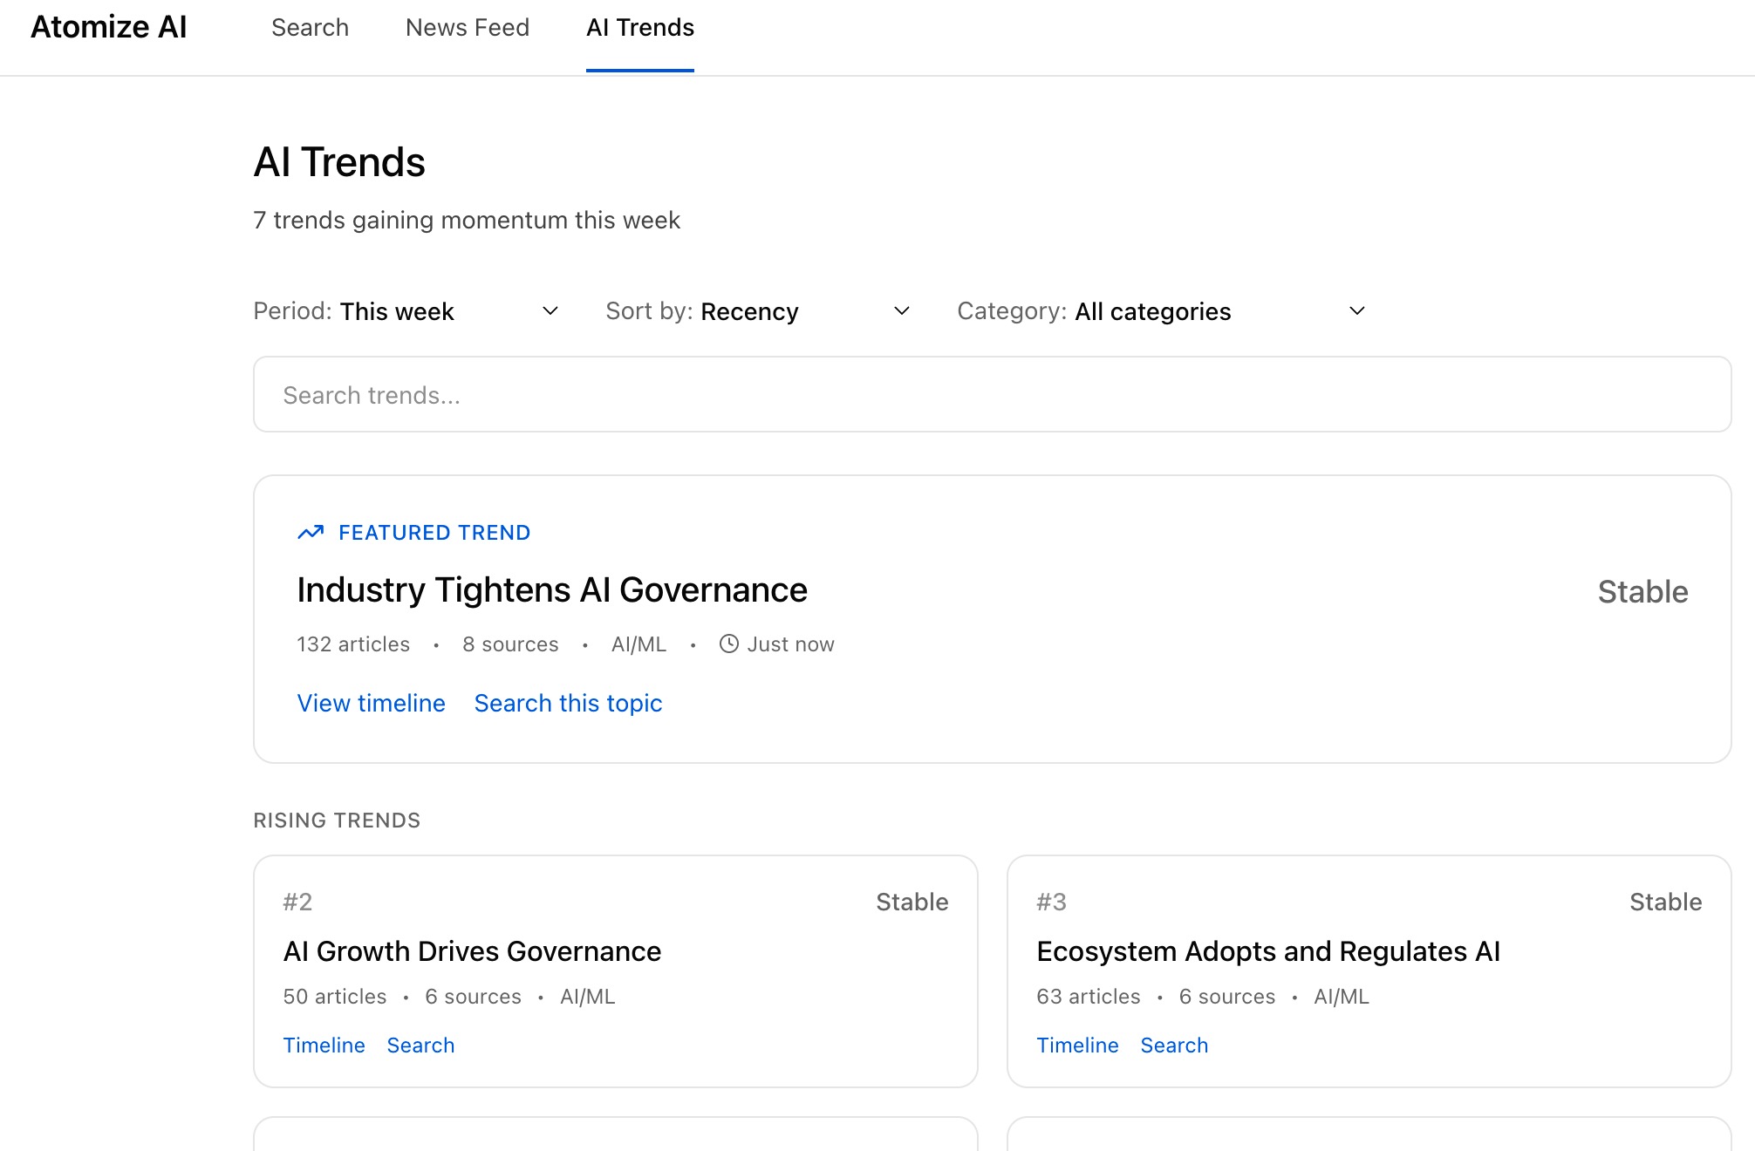Click the Stable label on the #3 trend card
This screenshot has width=1755, height=1151.
pyautogui.click(x=1665, y=902)
